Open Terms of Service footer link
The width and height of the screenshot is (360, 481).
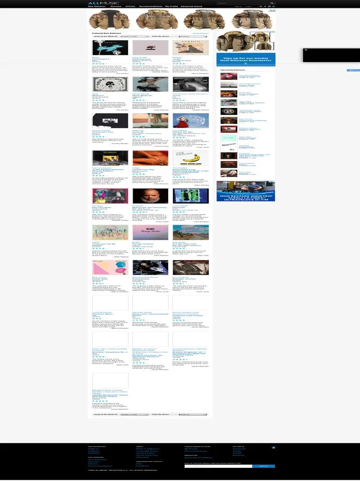(147, 455)
